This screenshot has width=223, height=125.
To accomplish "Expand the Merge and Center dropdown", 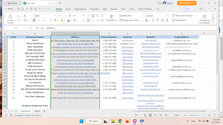I will (139, 20).
